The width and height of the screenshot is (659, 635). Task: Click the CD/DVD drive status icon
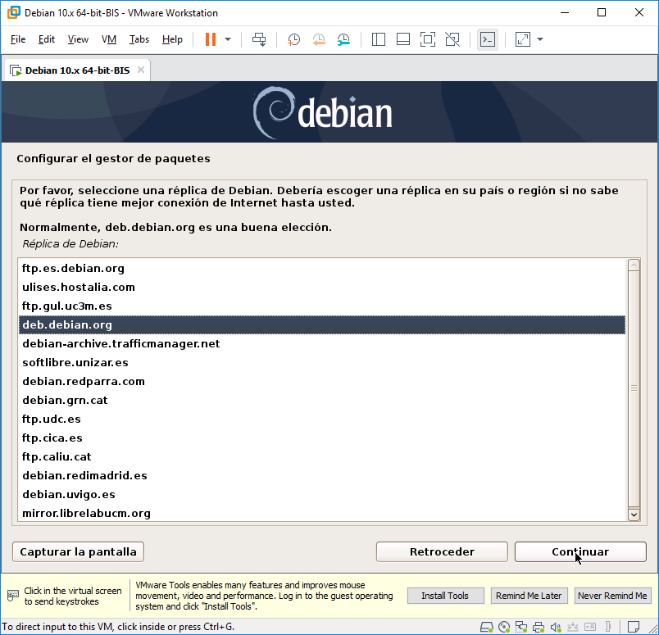coord(504,627)
